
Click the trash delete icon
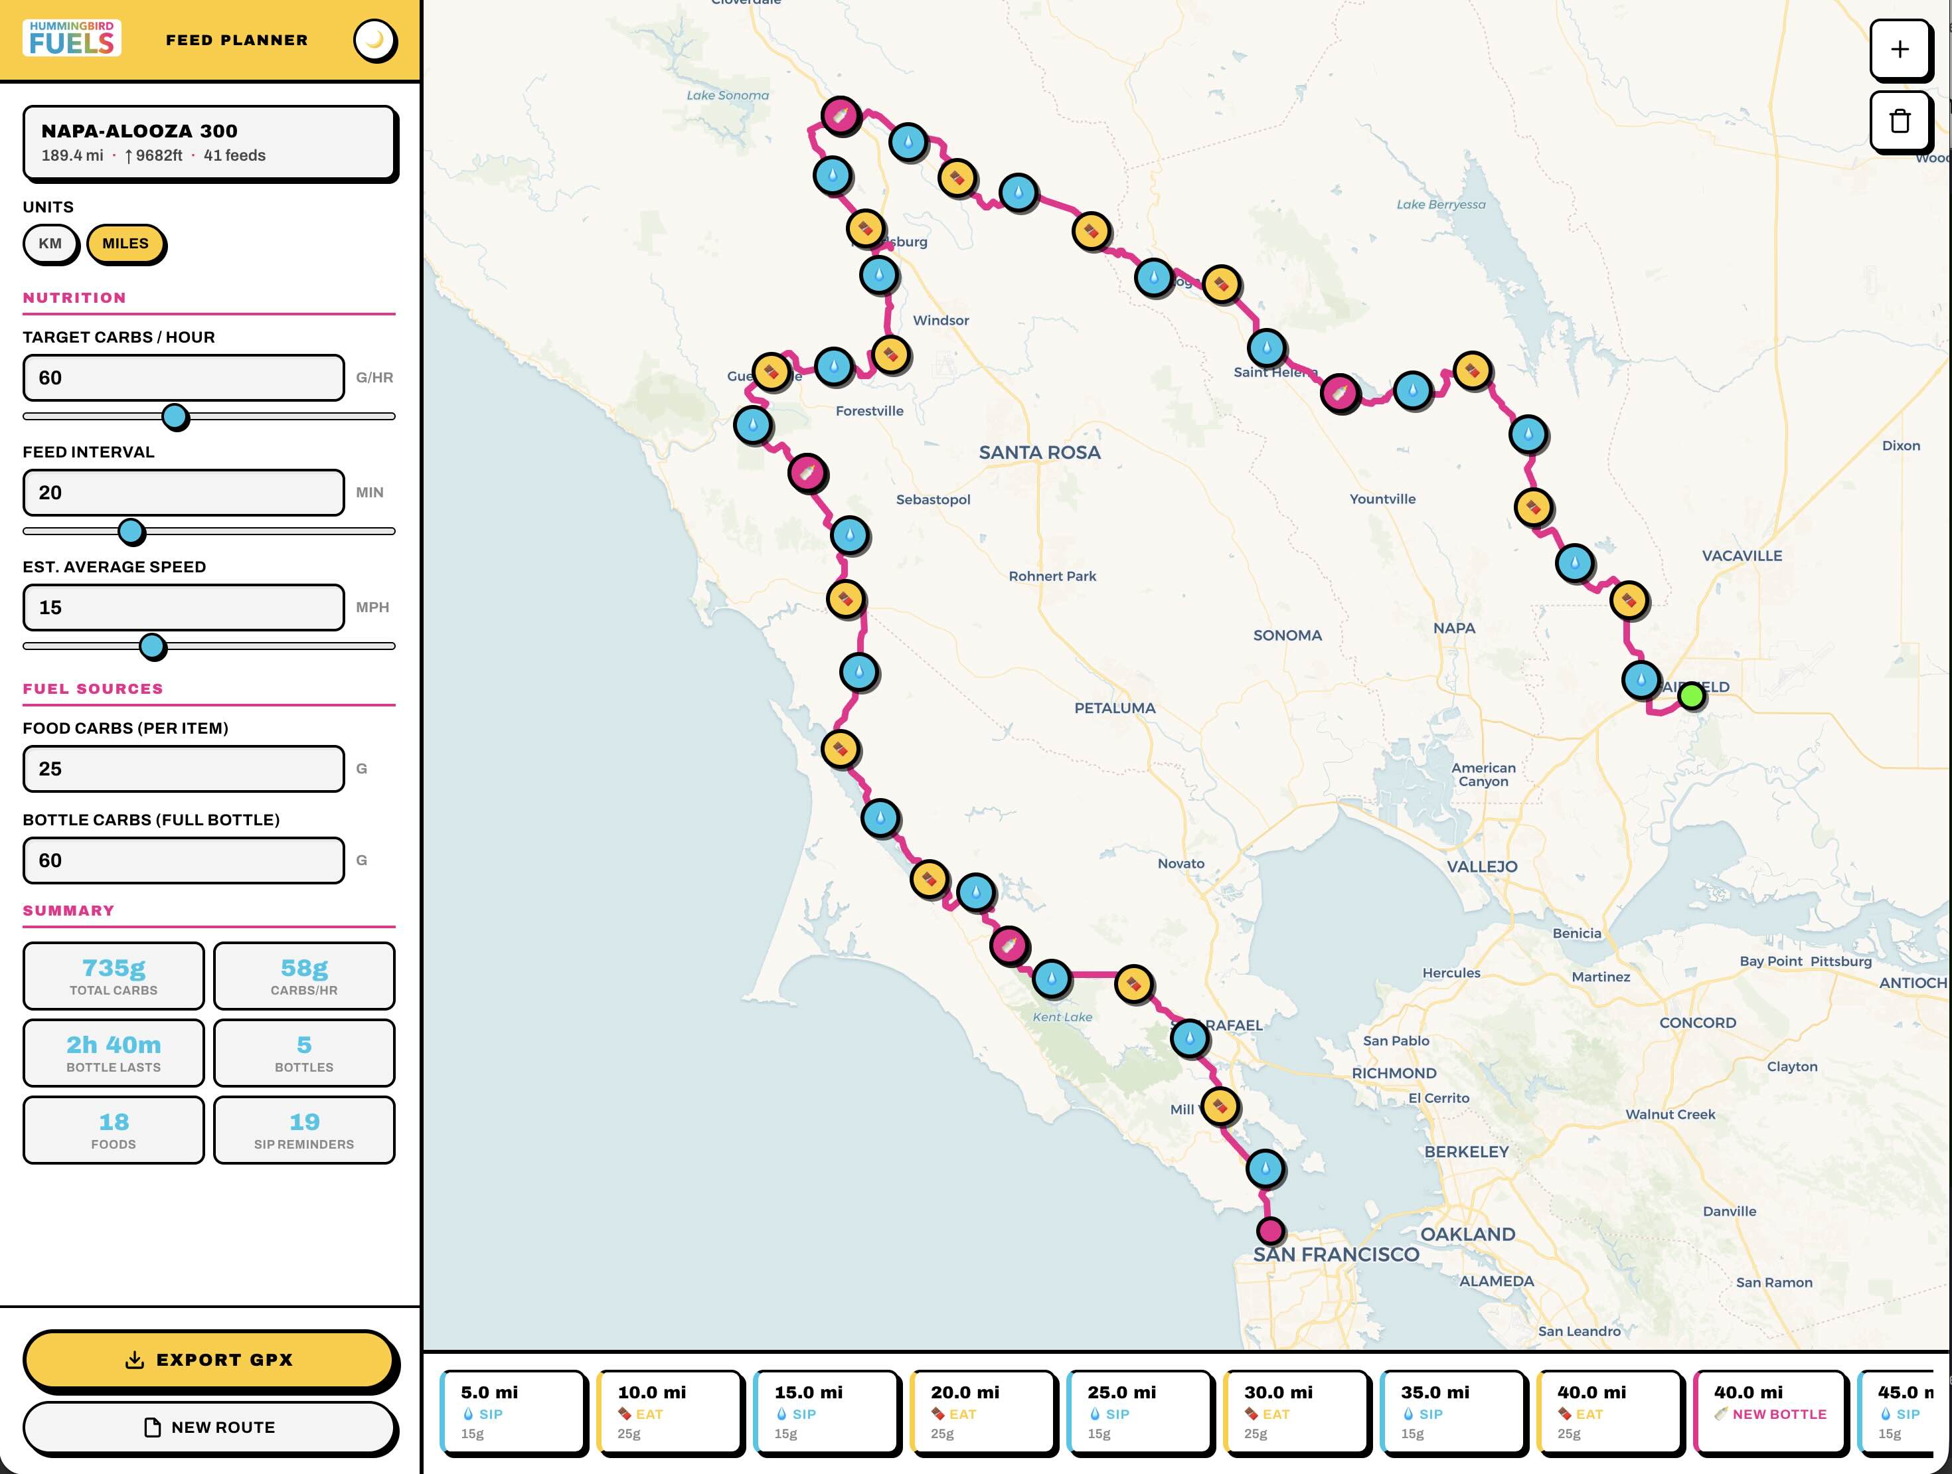point(1899,121)
